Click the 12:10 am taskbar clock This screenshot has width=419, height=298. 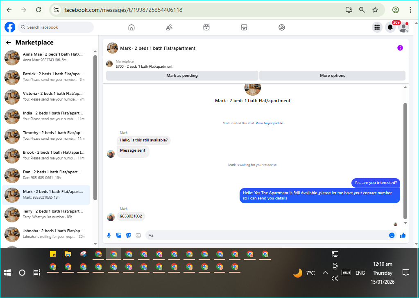(x=383, y=264)
